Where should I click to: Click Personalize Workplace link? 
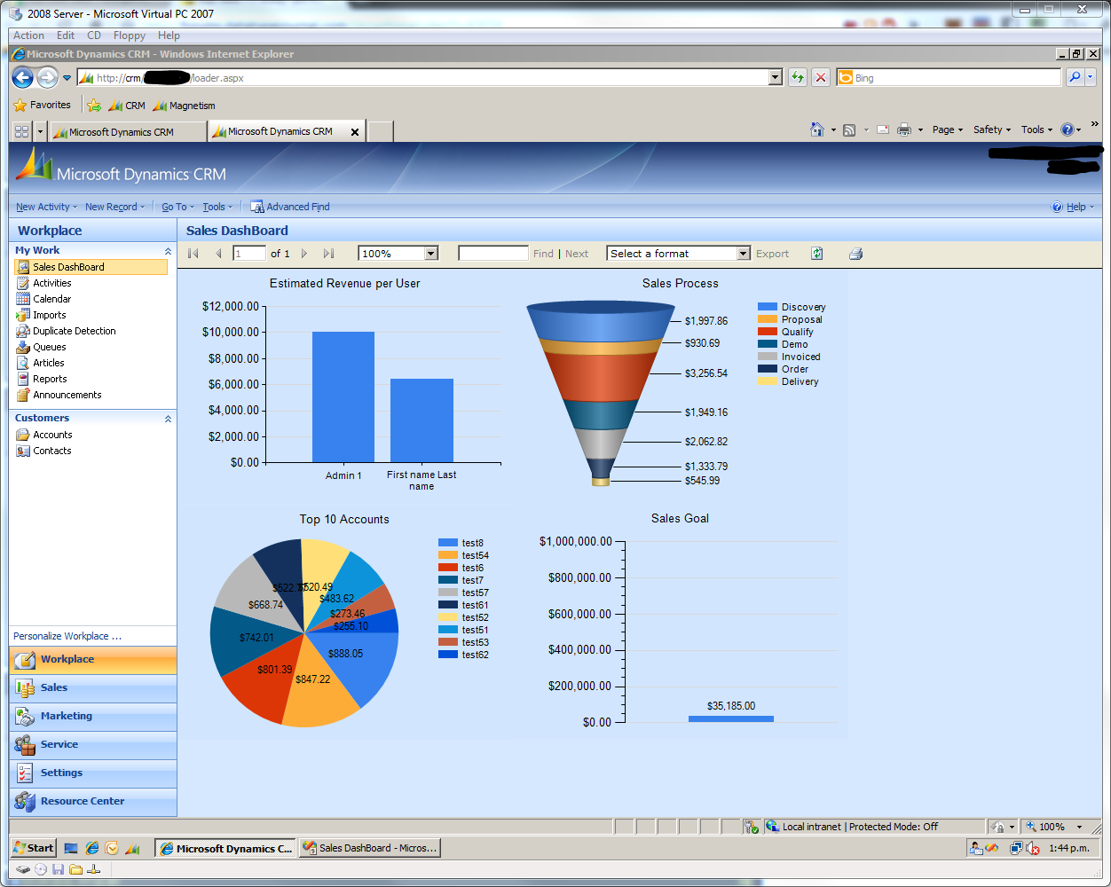pyautogui.click(x=67, y=636)
